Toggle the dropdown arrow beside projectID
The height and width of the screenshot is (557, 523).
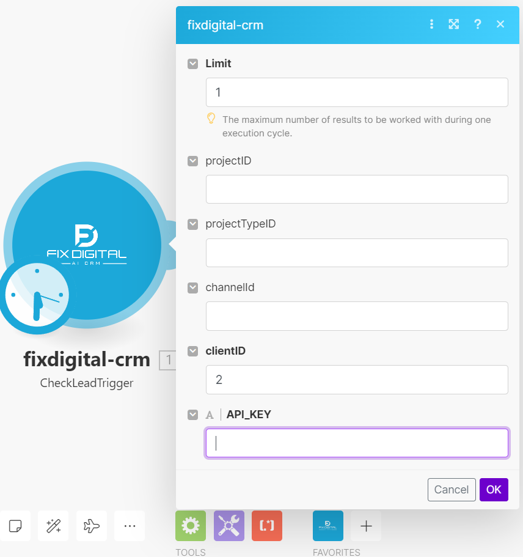(x=193, y=161)
